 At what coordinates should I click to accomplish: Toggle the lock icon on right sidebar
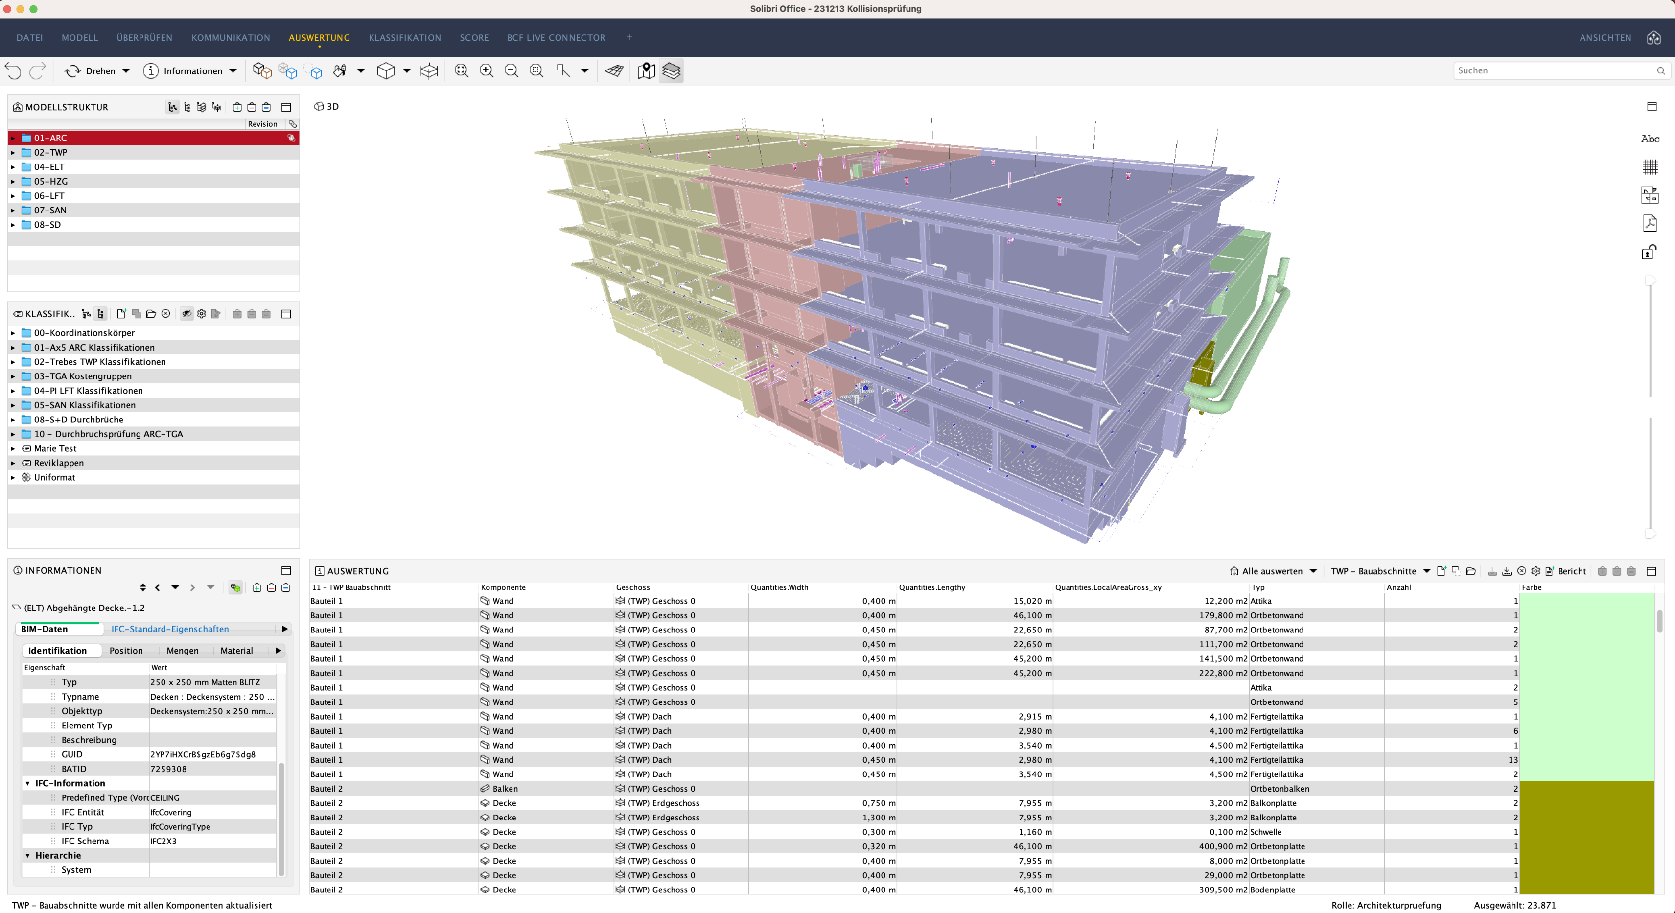pyautogui.click(x=1650, y=252)
